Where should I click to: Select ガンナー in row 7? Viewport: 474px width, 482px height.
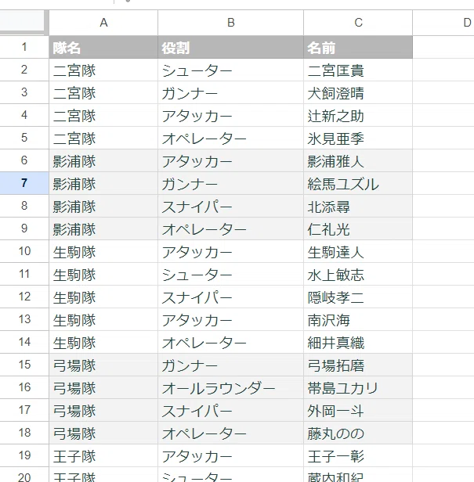tap(230, 183)
